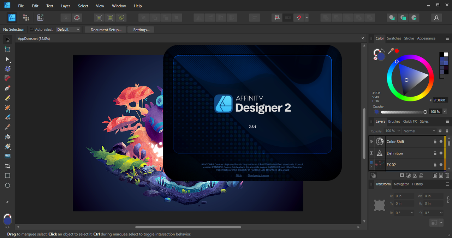Toggle visibility dot of Definition layer
The width and height of the screenshot is (452, 238).
point(441,153)
